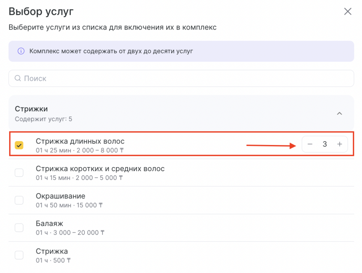Uncheck the Стрижка длинных волос checkbox
362x273 pixels.
pyautogui.click(x=19, y=145)
